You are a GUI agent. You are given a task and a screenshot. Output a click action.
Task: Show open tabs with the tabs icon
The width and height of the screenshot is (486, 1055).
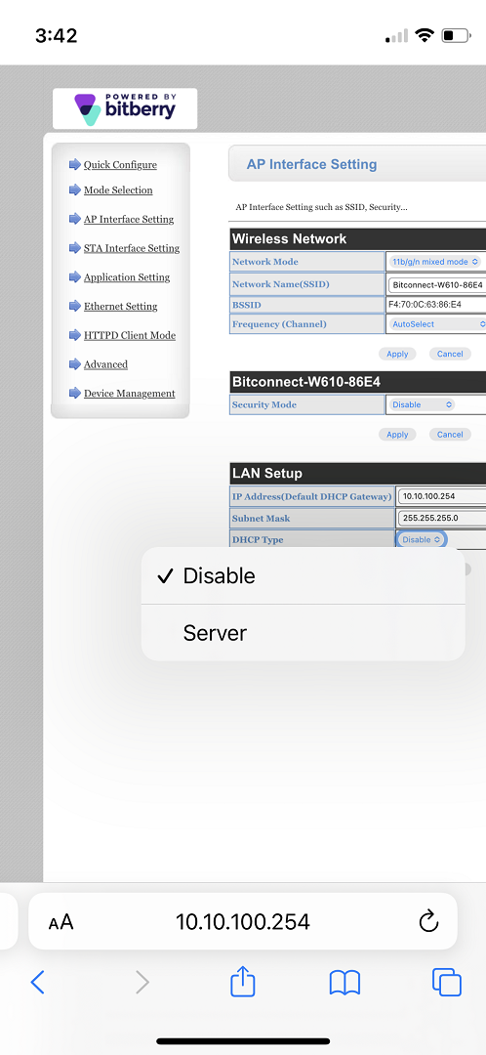coord(446,983)
